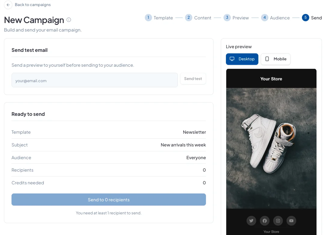The image size is (328, 235).
Task: Go to the Preview step
Action: [240, 18]
